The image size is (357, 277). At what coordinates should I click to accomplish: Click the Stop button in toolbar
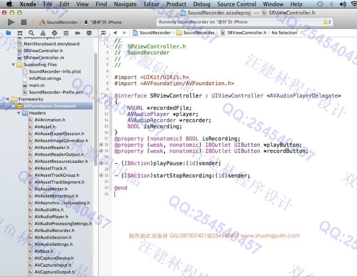24,22
